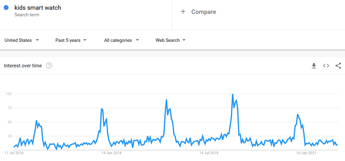Screen dimensions: 345x161
Task: Share the interest over time chart
Action: [338, 66]
